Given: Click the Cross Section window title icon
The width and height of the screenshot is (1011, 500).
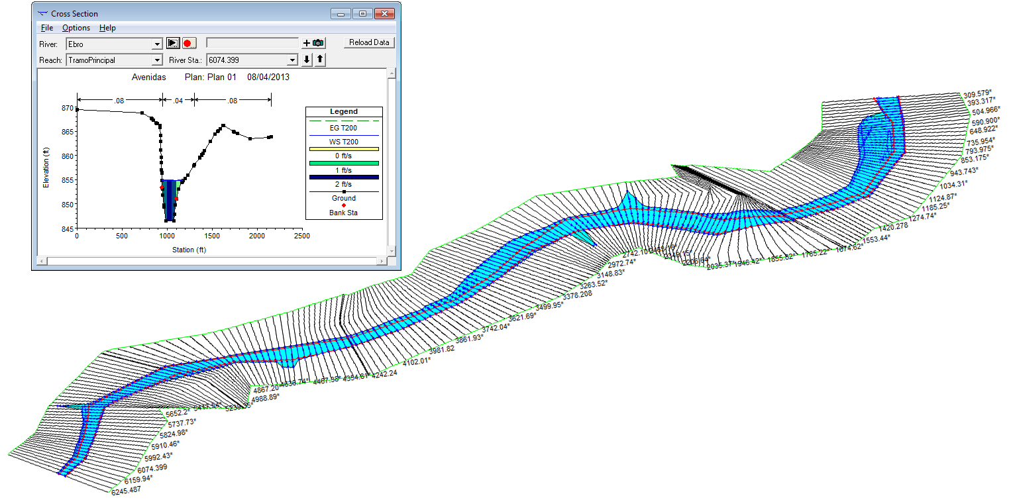Looking at the screenshot, I should coord(43,13).
